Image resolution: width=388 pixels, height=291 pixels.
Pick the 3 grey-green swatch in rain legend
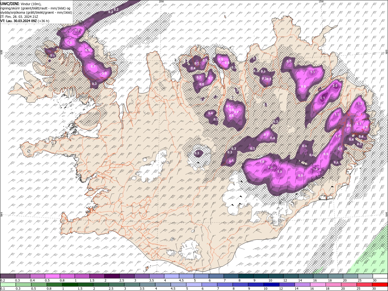(132, 285)
